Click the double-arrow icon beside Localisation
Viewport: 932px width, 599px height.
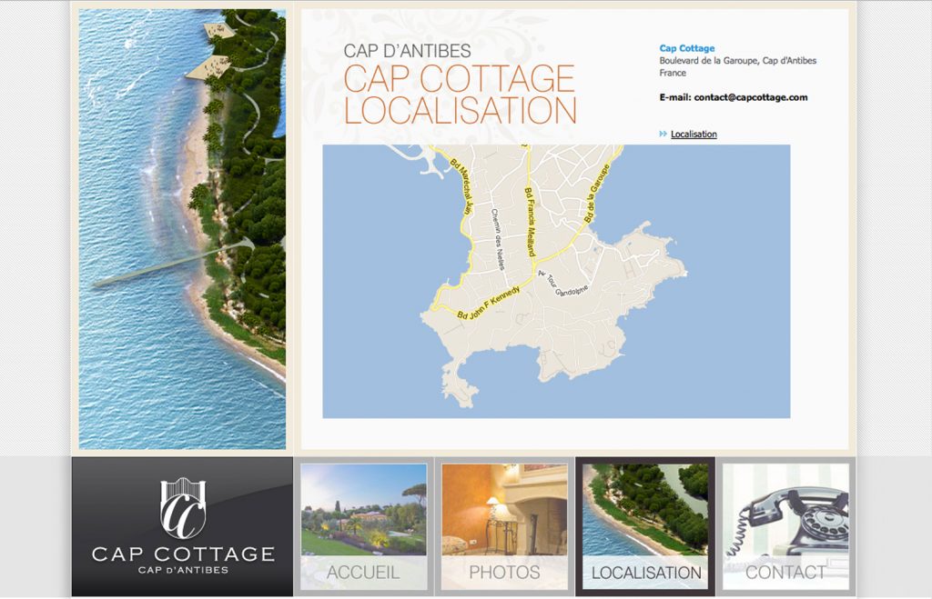[664, 135]
